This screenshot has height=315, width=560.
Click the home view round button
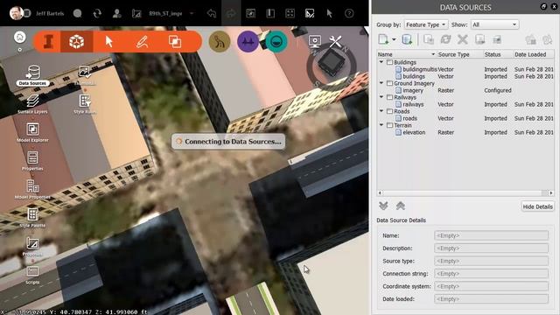pos(19,37)
